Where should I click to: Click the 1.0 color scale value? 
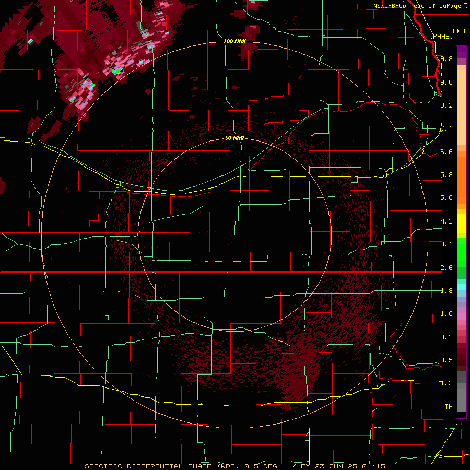[446, 314]
